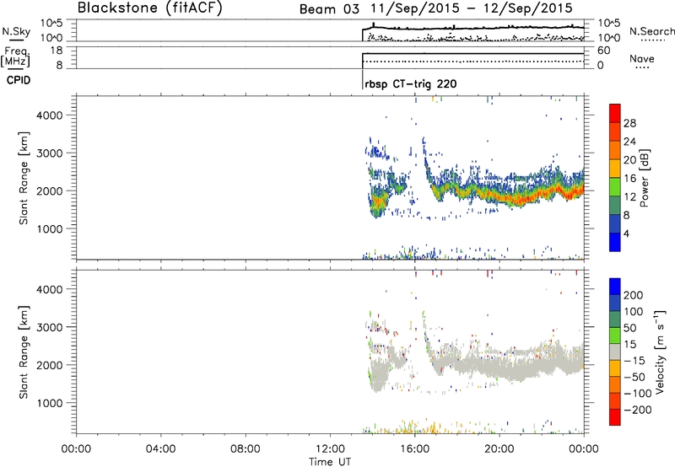Screen dimensions: 675x467
Task: Click the velocity panel 'Slant Range [km]' label
Action: click(24, 352)
